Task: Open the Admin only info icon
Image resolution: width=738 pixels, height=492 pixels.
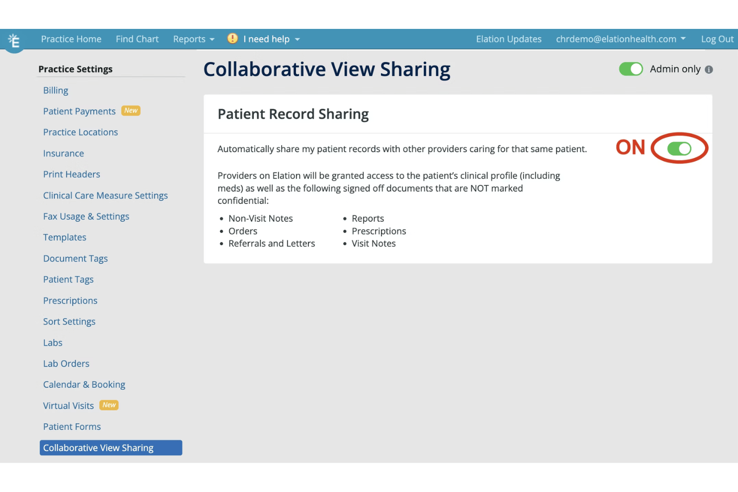Action: [709, 70]
